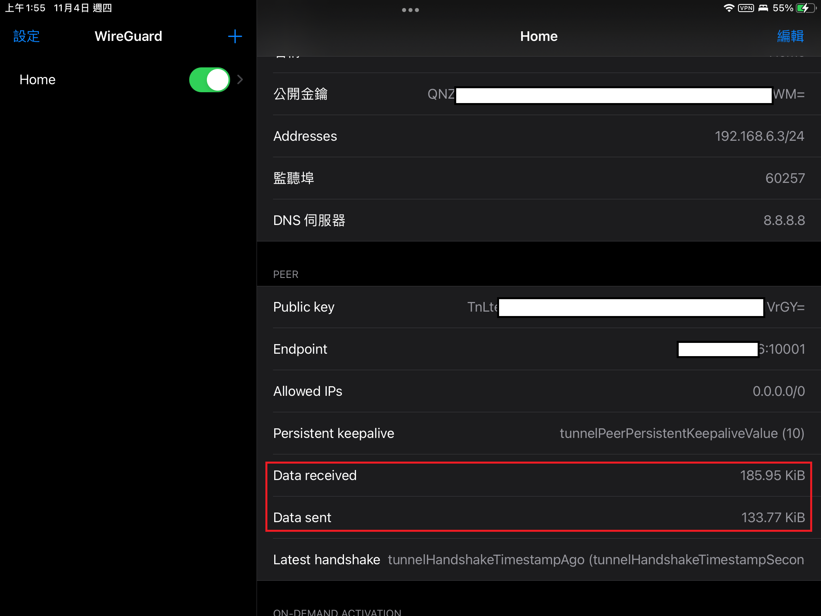Image resolution: width=821 pixels, height=616 pixels.
Task: Expand Home tunnel details chevron
Action: pyautogui.click(x=240, y=80)
